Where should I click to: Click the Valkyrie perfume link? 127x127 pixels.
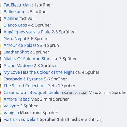pyautogui.click(x=11, y=106)
